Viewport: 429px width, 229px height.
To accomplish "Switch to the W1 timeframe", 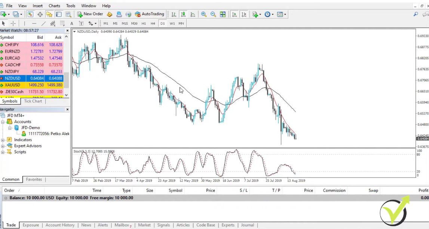I will [x=172, y=23].
